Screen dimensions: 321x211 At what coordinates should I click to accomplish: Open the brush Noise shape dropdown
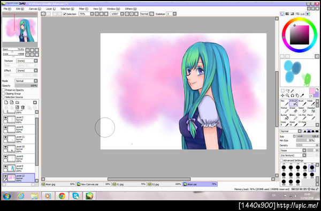pyautogui.click(x=293, y=150)
